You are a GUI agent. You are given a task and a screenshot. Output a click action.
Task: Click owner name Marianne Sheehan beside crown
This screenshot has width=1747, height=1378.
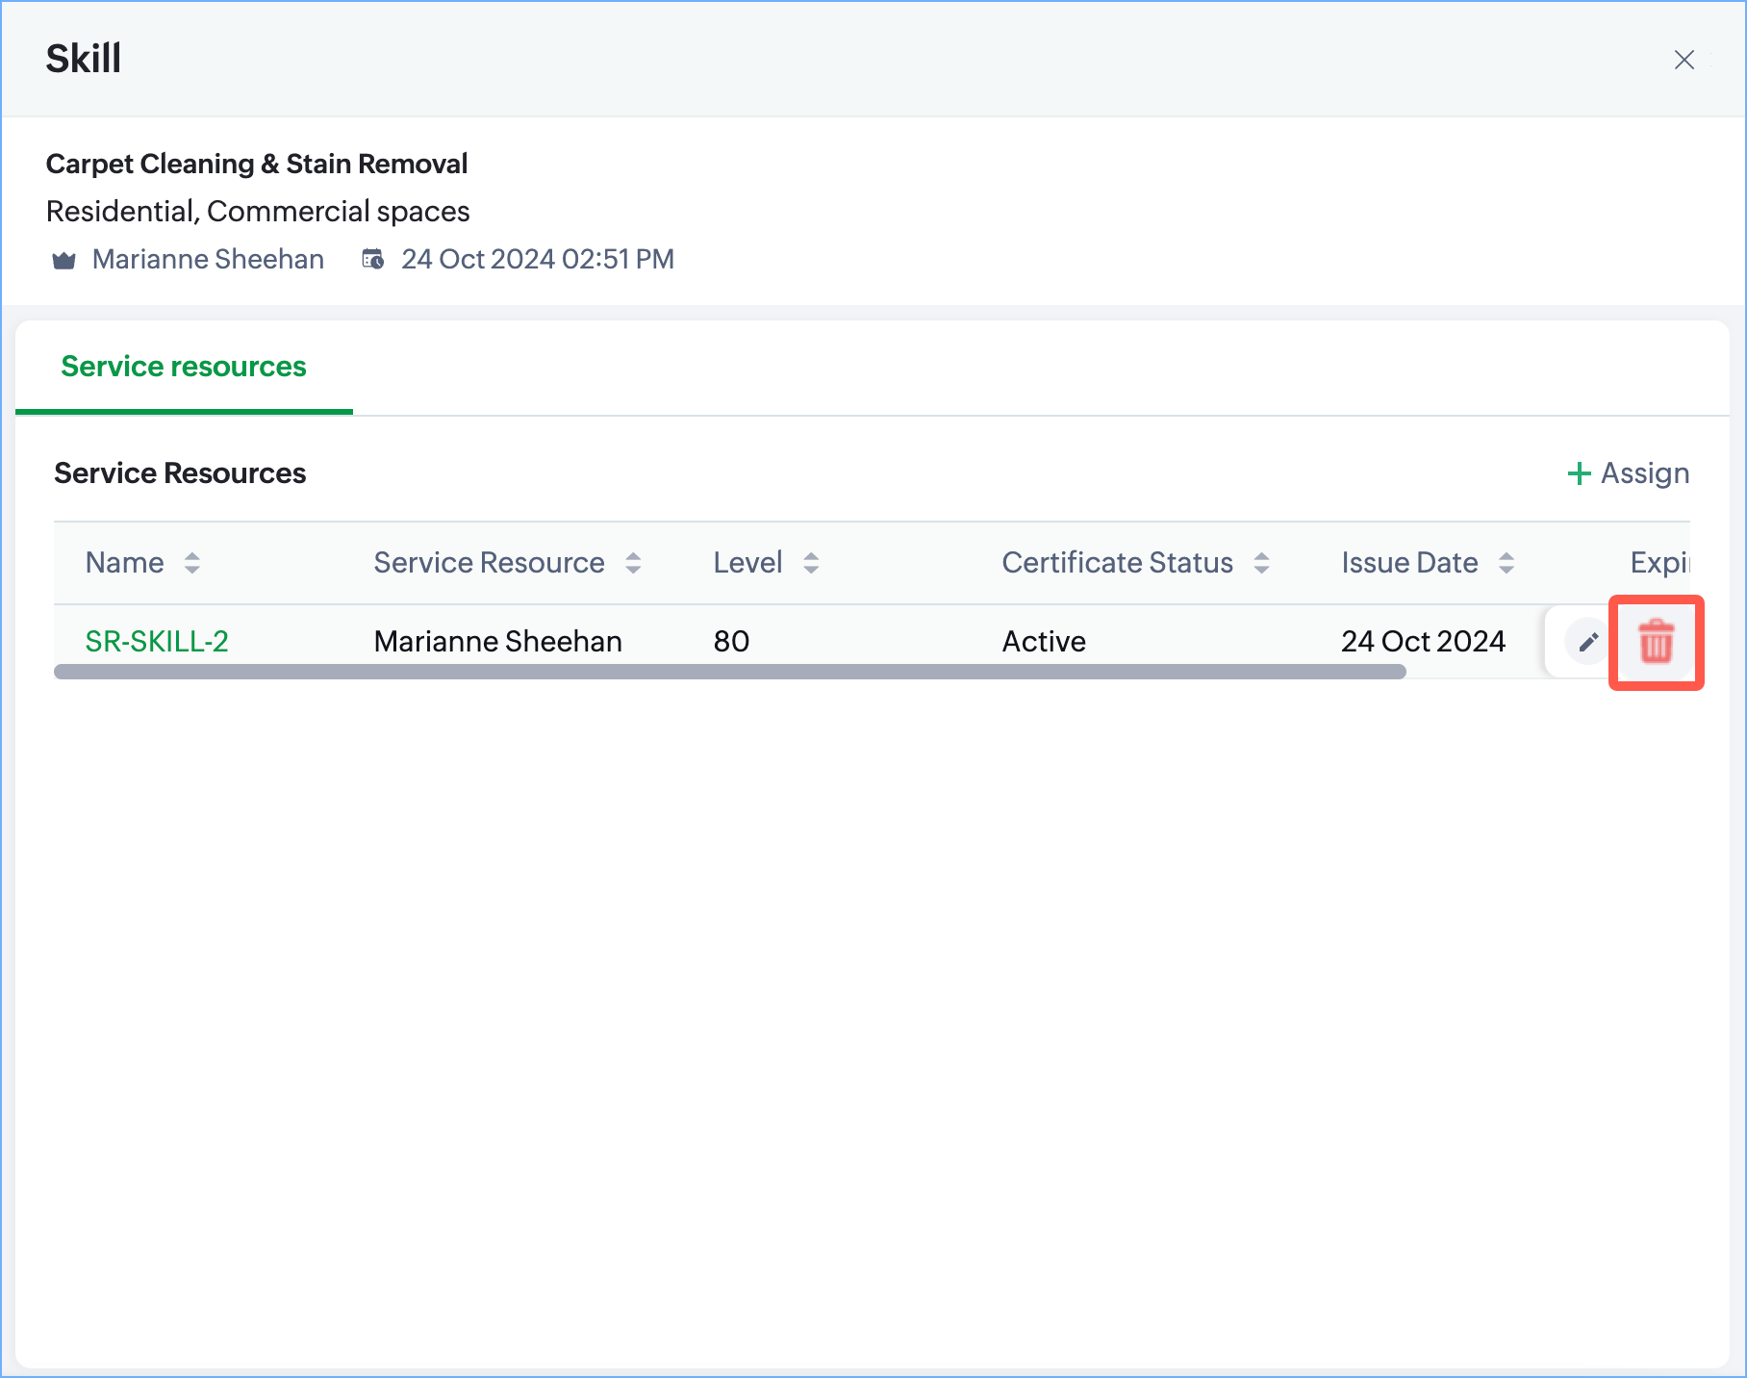[x=208, y=260]
